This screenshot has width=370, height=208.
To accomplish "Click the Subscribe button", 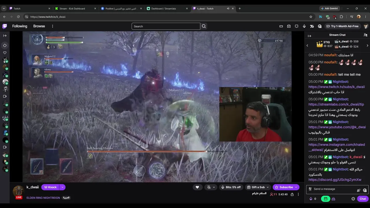I will (286, 187).
